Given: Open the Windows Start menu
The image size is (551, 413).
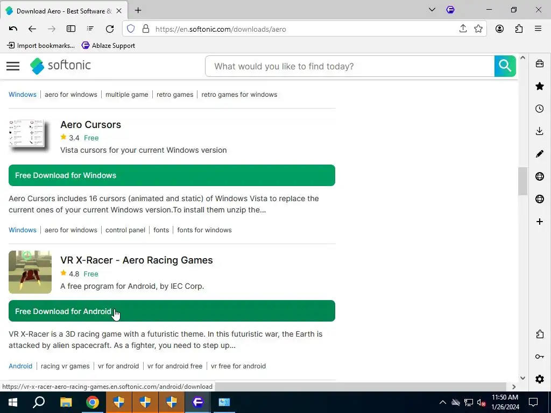Looking at the screenshot, I should tap(13, 402).
